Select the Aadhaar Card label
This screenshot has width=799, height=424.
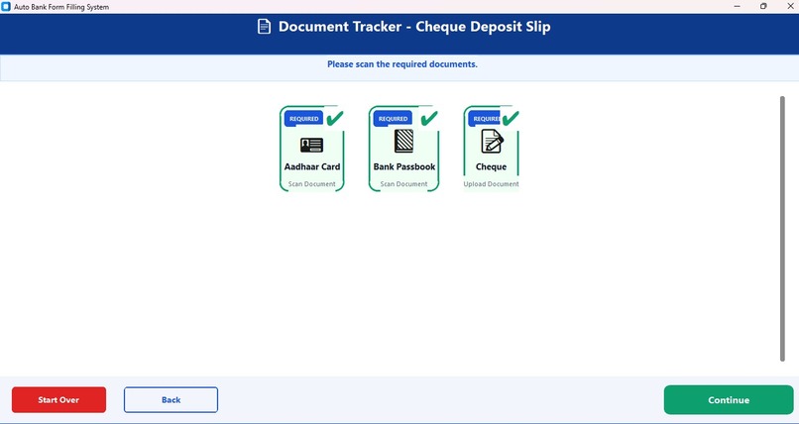[312, 166]
